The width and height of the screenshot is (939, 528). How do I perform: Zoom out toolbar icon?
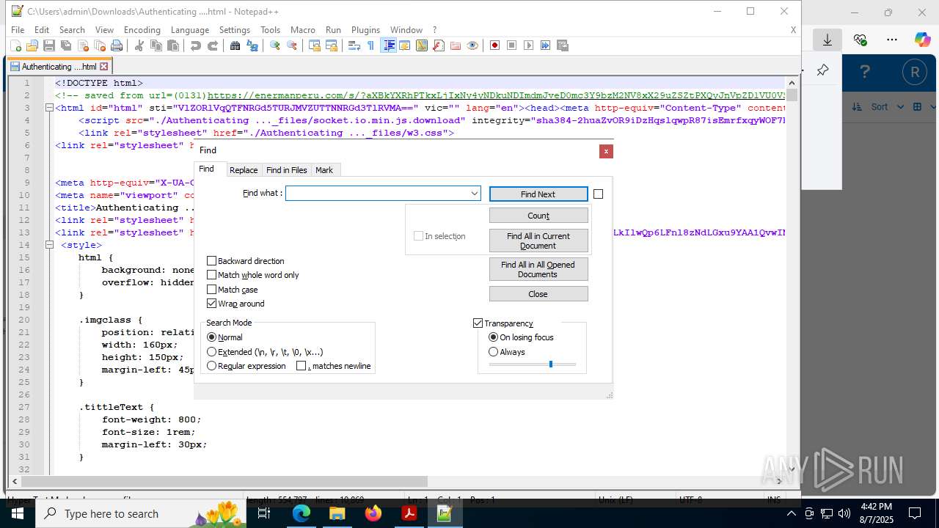[291, 45]
